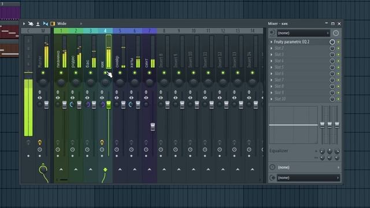This screenshot has width=370, height=208.
Task: Click the swap stereo arrows on track 4
Action: click(102, 98)
